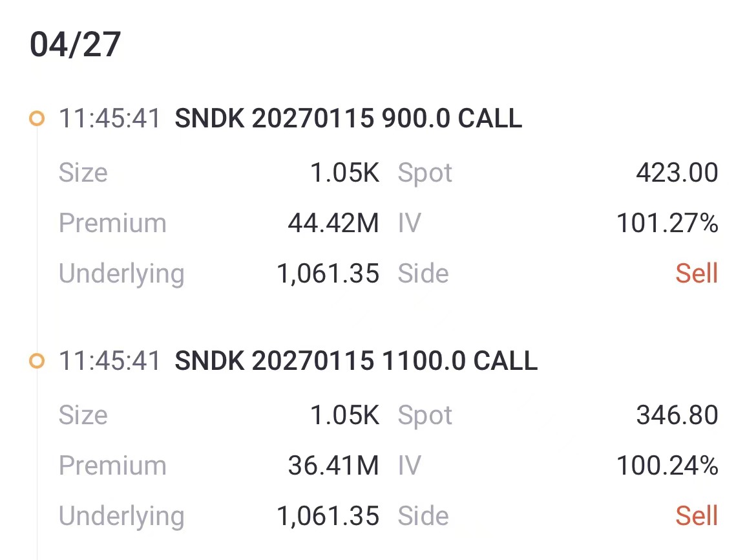
Task: Click the 1.05K size of the 900.0 CALL
Action: (345, 173)
